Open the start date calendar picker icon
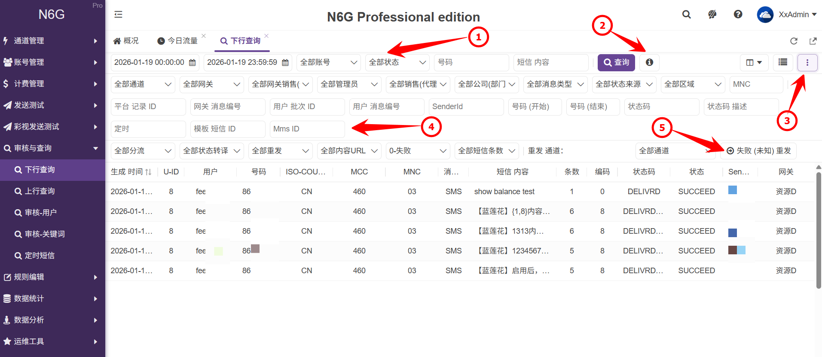822x357 pixels. [192, 63]
